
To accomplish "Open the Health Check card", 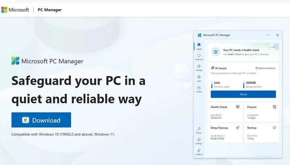I will 225,112.
